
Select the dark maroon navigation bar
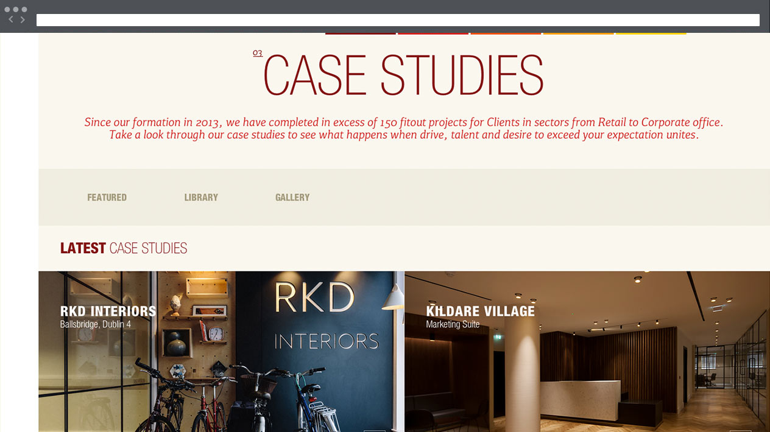coord(361,33)
